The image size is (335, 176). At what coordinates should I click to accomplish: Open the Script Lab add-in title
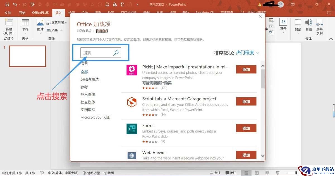click(x=179, y=99)
